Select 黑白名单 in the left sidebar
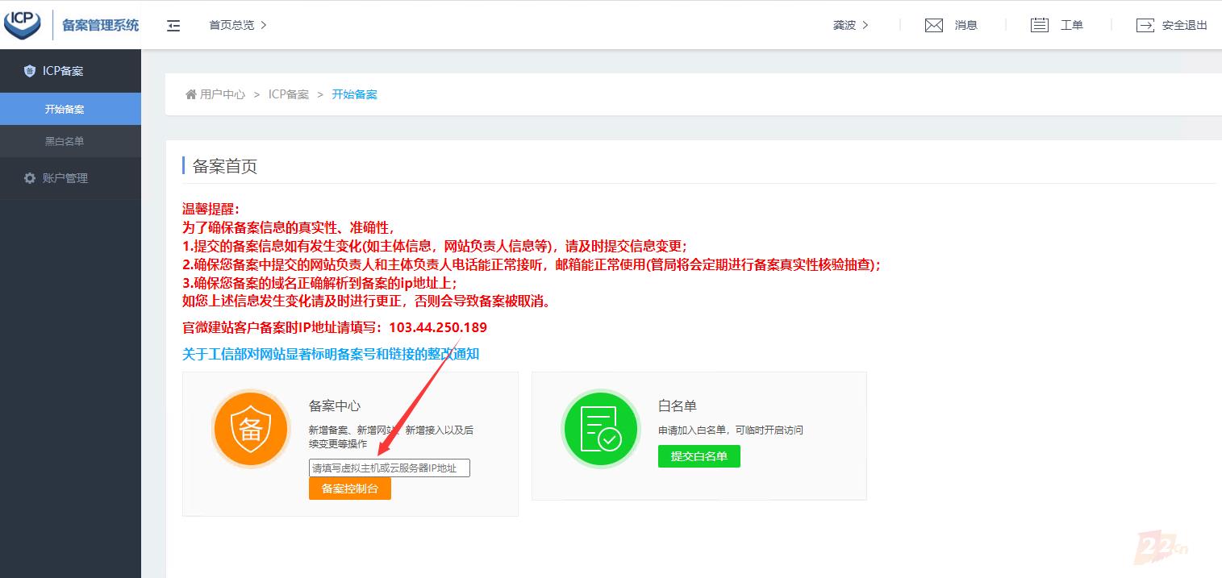 (x=65, y=141)
